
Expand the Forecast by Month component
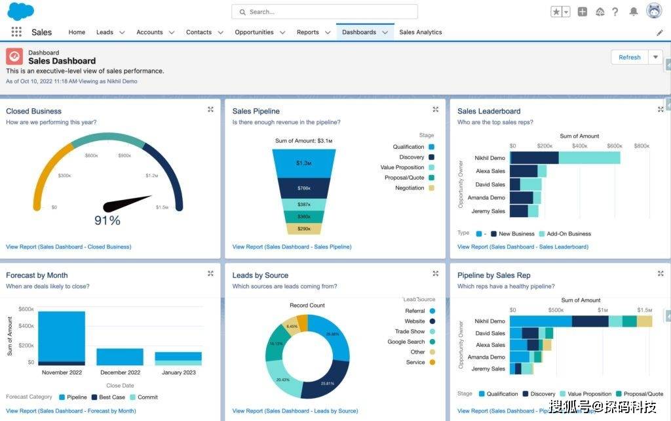(210, 273)
